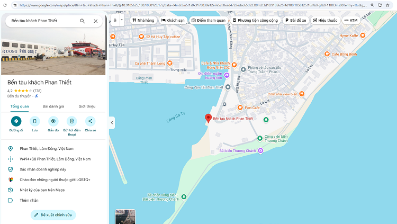The width and height of the screenshot is (397, 224).
Task: Save the place with Lưu icon
Action: pyautogui.click(x=35, y=121)
